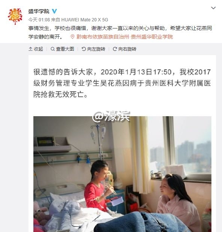Open the post timestamp 今天 01:08
222x232 pixels.
click(39, 20)
